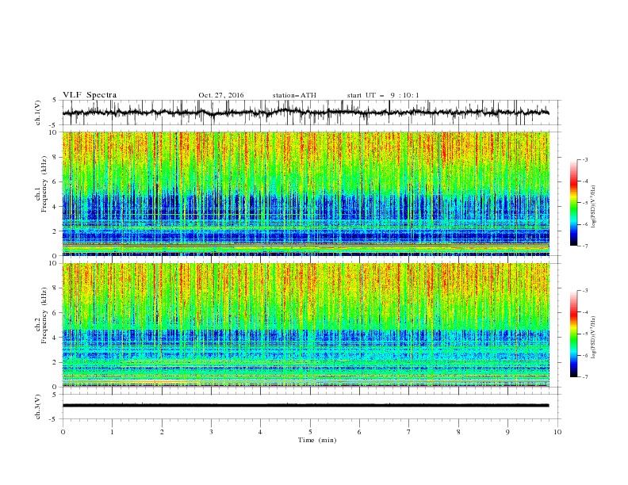628x485 pixels.
Task: Click the ch.3 flat voltage trace
Action: click(x=305, y=406)
